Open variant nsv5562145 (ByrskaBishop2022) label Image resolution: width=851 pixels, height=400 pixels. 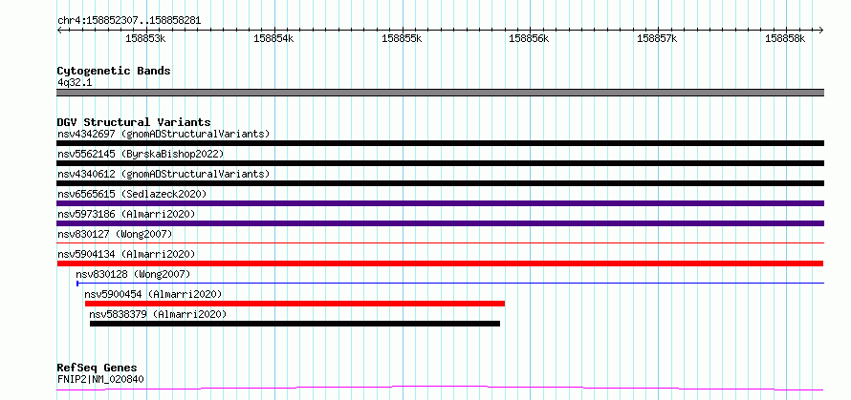coord(141,154)
